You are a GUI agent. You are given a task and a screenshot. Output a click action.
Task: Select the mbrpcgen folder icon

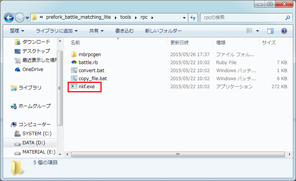(74, 54)
